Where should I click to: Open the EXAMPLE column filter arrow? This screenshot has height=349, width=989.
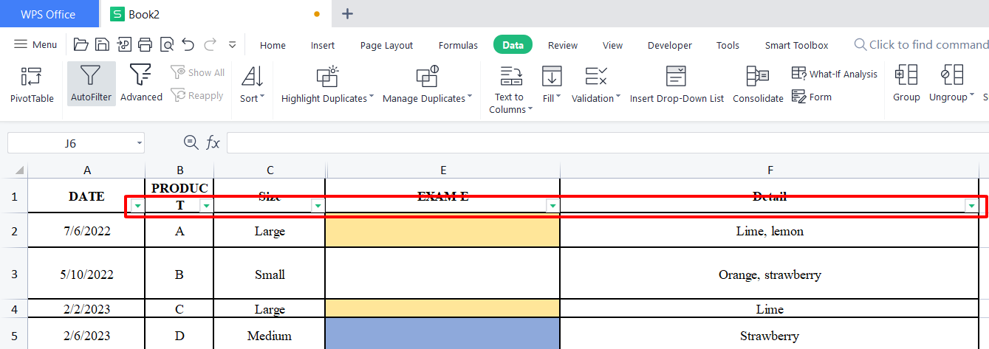(552, 206)
